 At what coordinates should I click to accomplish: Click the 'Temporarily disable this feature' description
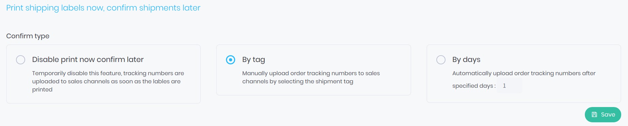tap(108, 81)
